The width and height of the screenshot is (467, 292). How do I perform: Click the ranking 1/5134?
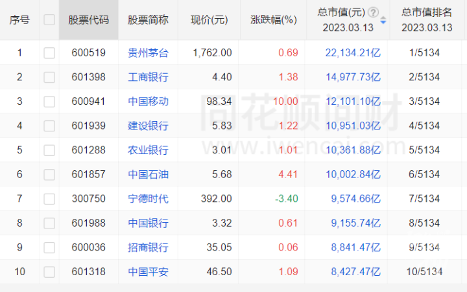point(424,53)
